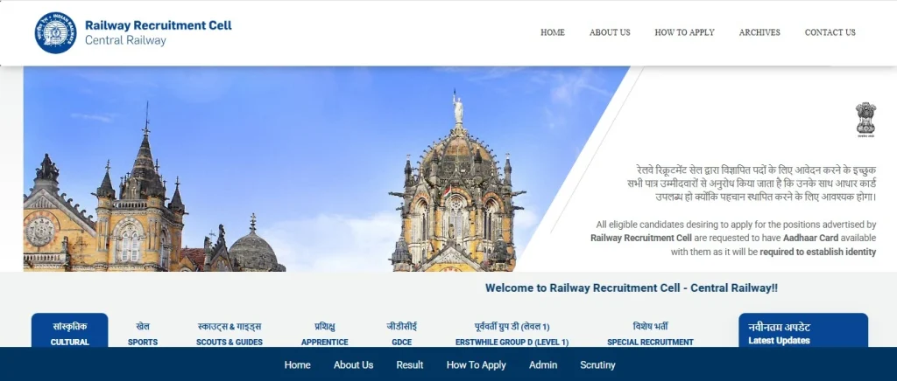
Task: Click Railway Recruitment Cell title text
Action: (159, 25)
